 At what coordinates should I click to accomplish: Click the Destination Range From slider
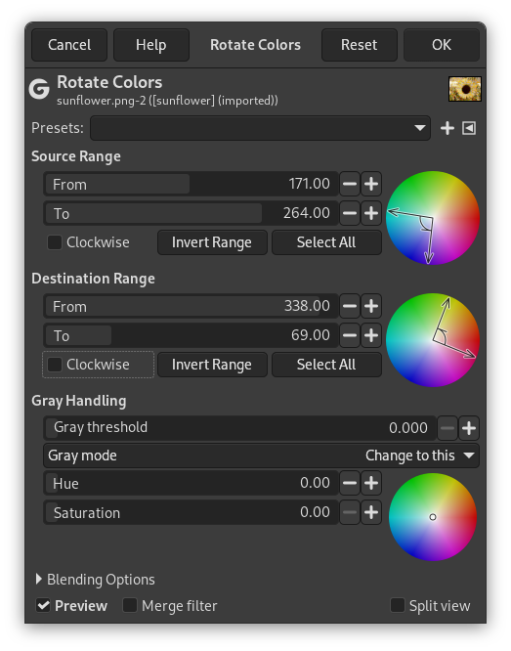191,306
